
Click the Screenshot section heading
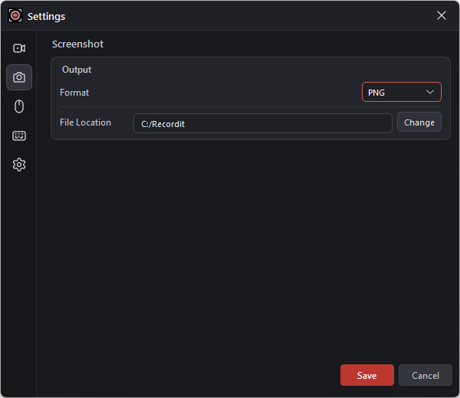pos(77,44)
